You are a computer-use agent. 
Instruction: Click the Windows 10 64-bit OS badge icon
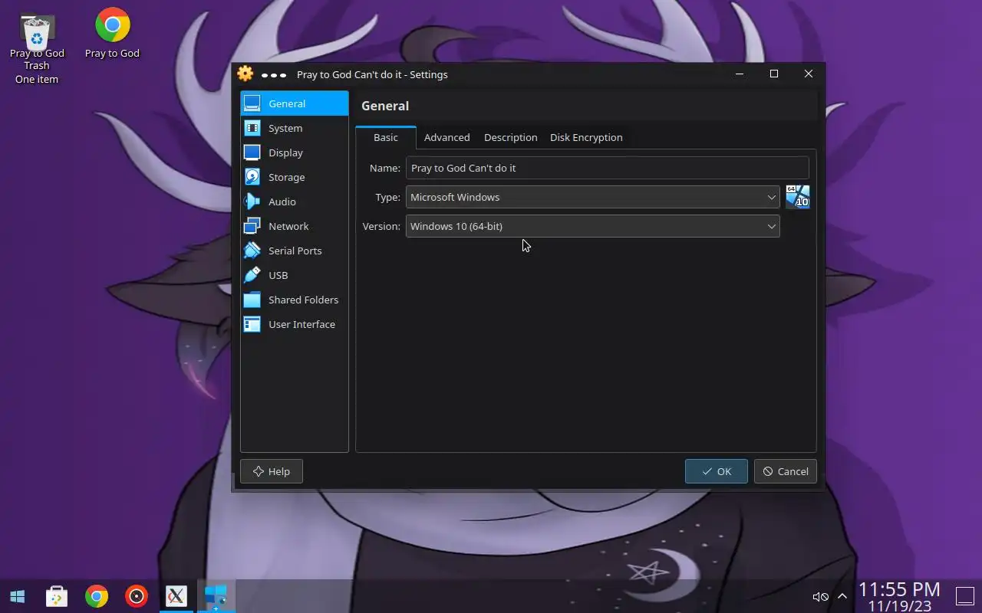point(798,197)
